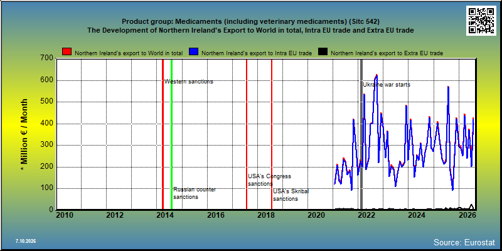
Task: Click the 'Source: Eurostat' text
Action: pos(464,242)
